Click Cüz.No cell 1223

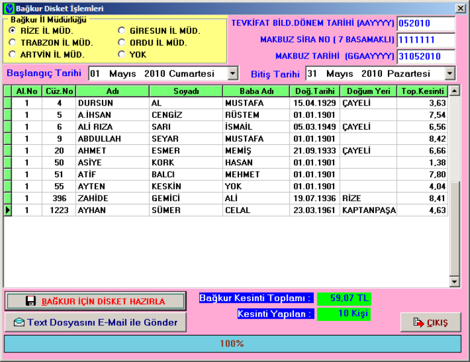tap(59, 210)
